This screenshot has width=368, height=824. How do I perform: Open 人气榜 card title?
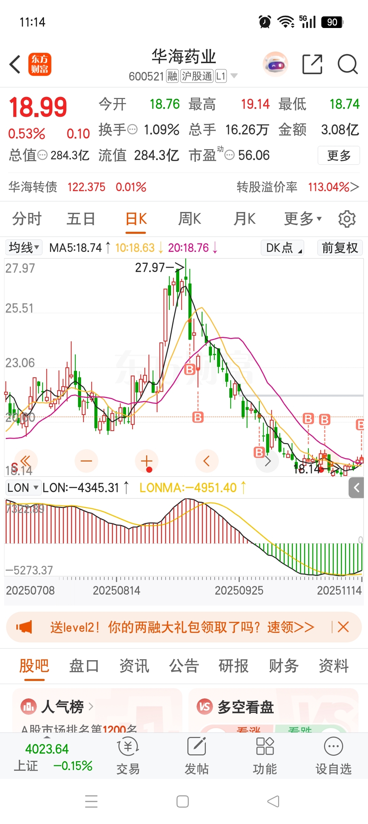click(x=62, y=707)
